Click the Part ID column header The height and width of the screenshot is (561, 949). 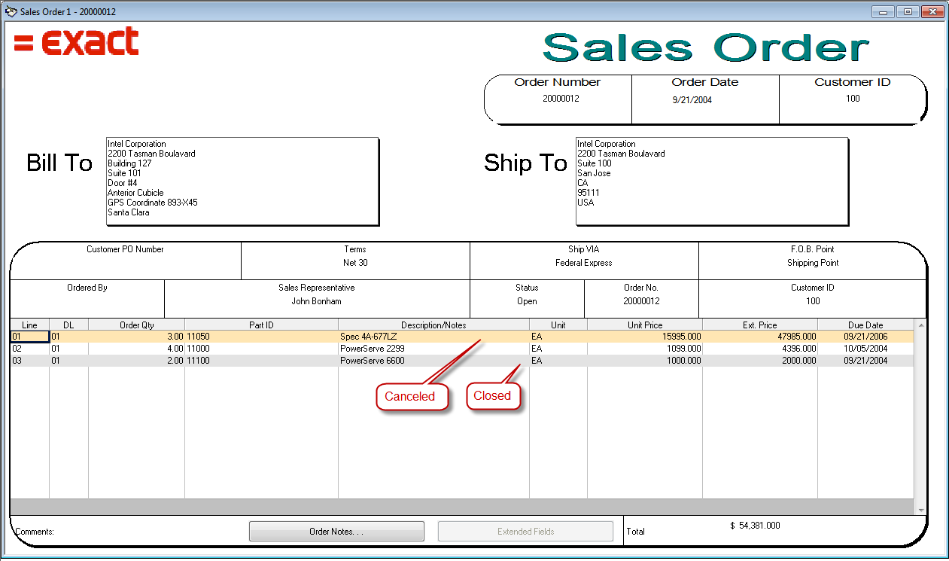click(261, 325)
